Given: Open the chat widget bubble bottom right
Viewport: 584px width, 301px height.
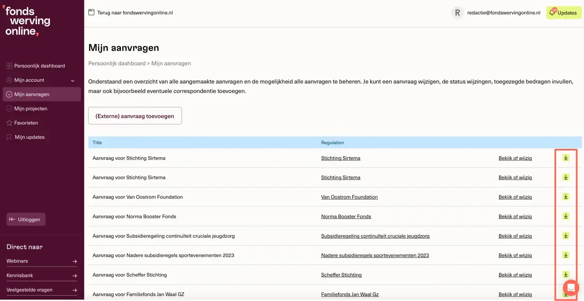Looking at the screenshot, I should [571, 288].
